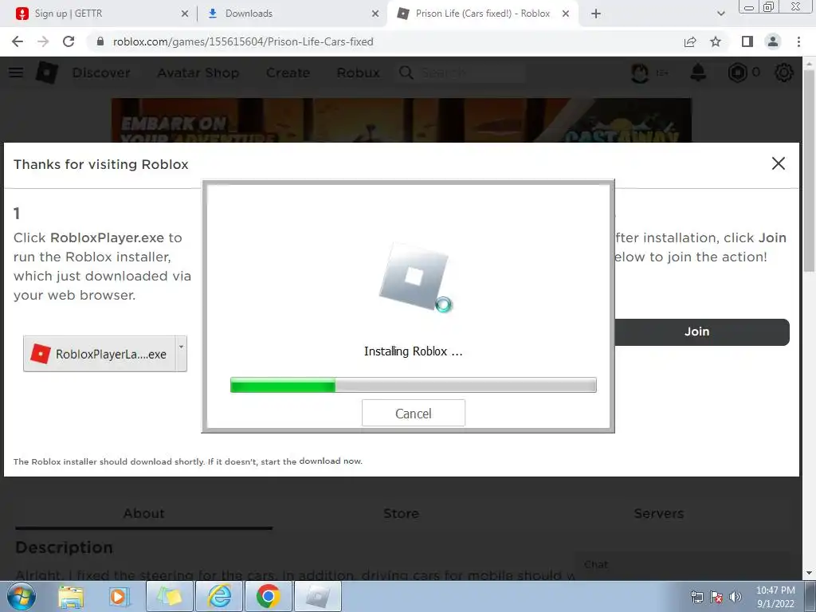Open the tab search chevron dropdown
Image resolution: width=816 pixels, height=612 pixels.
(720, 14)
